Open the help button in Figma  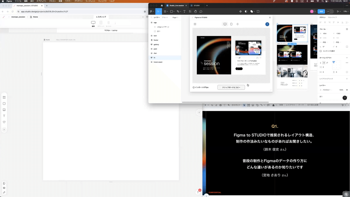[345, 98]
